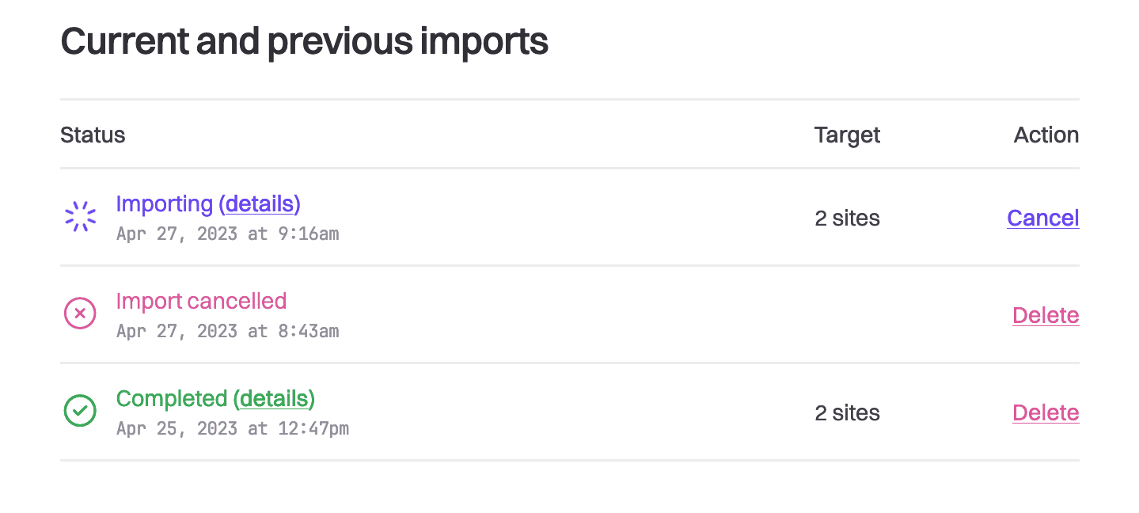Open details for the Importing job
The height and width of the screenshot is (513, 1139).
(260, 203)
